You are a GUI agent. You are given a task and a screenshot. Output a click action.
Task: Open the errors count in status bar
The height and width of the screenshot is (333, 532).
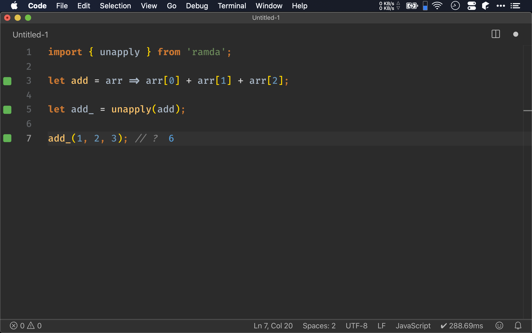pyautogui.click(x=17, y=326)
